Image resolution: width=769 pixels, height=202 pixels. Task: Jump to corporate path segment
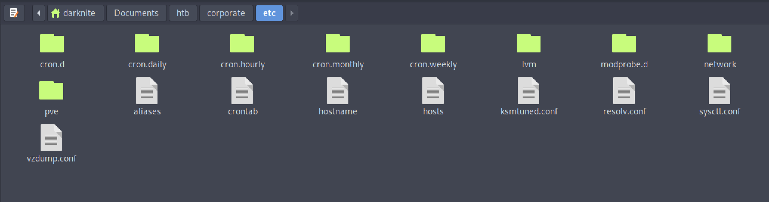pyautogui.click(x=226, y=13)
